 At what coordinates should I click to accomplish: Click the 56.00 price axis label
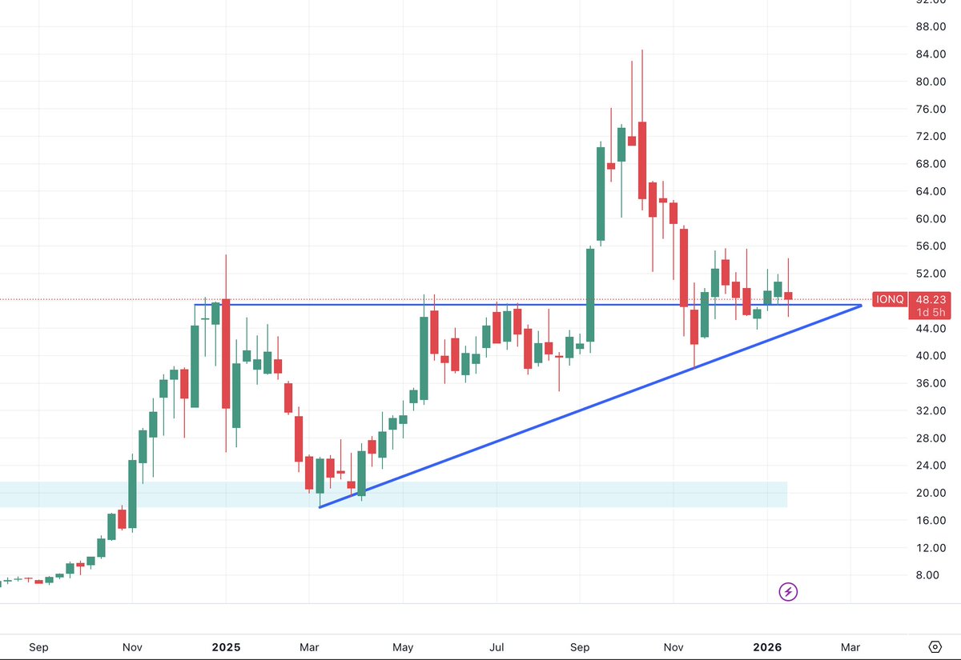coord(931,246)
